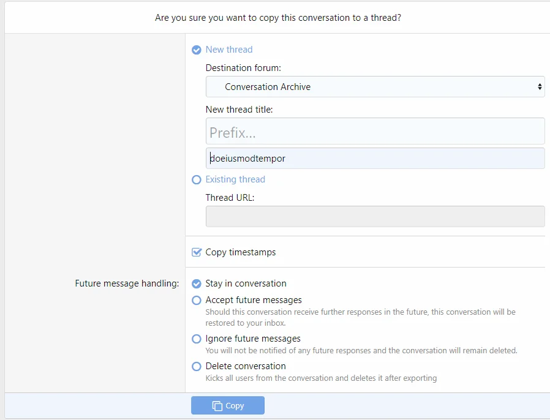
Task: Click the 'Kicks all users' description text
Action: point(321,378)
